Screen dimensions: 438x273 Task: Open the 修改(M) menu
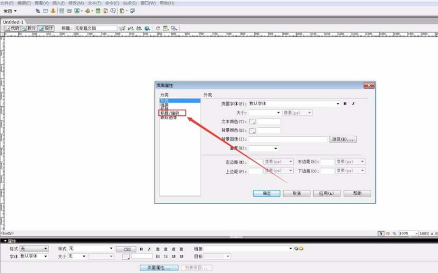[76, 3]
